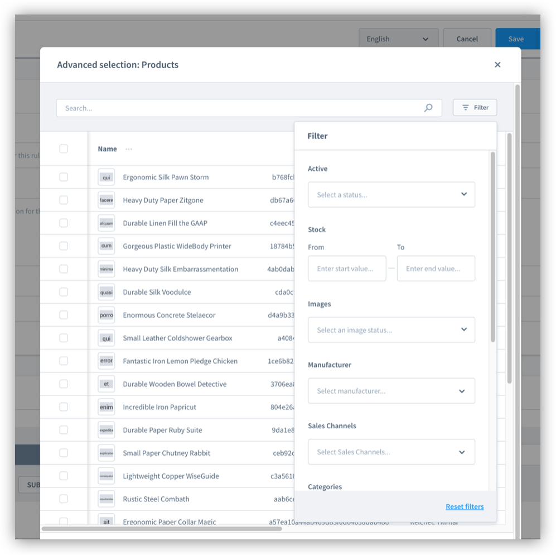Open the Images status dropdown

tap(391, 330)
